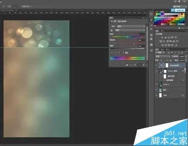Add a Posterize adjustment
This screenshot has height=146, width=188.
tap(166, 45)
